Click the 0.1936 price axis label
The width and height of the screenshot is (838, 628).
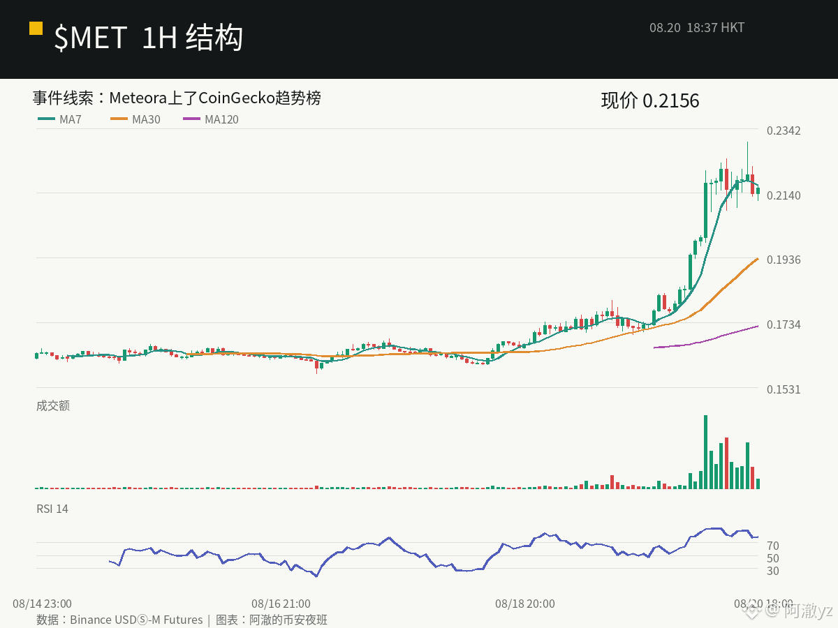(784, 260)
